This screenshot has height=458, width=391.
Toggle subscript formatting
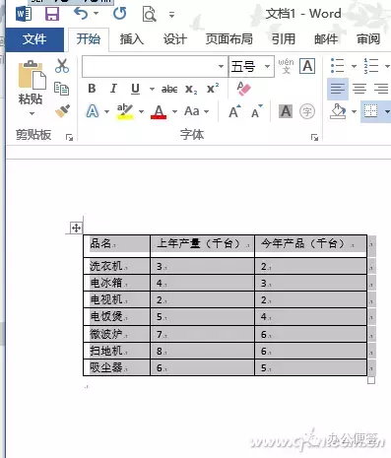tap(191, 89)
